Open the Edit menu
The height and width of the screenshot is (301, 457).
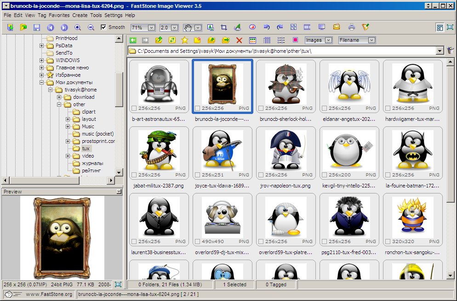point(18,15)
